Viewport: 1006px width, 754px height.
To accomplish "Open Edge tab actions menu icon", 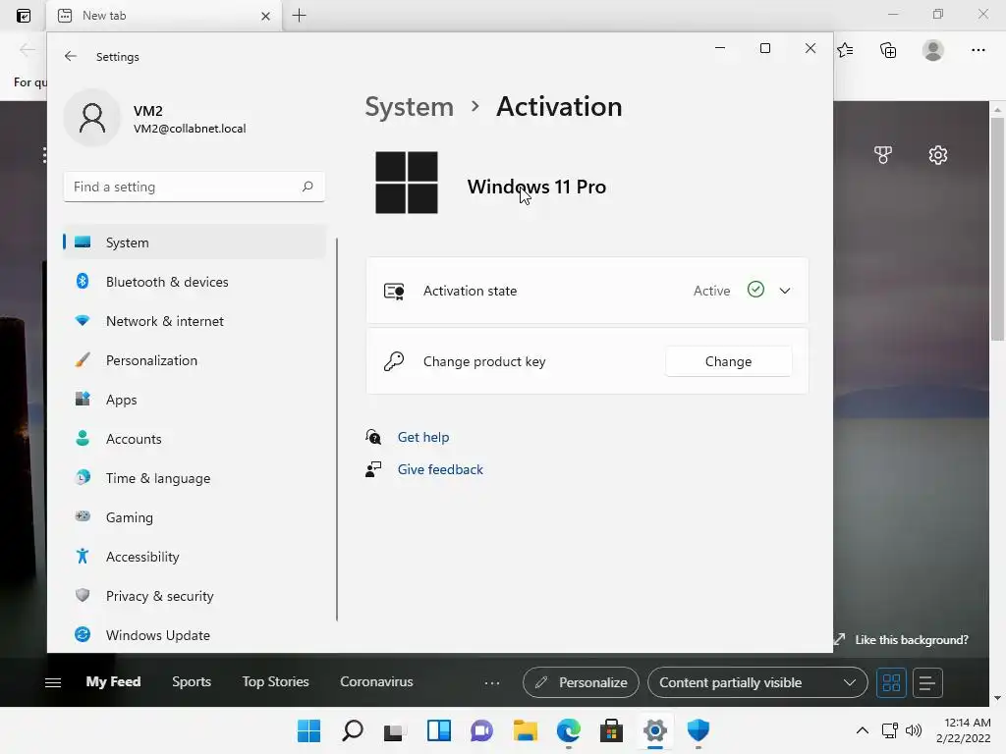I will click(24, 16).
